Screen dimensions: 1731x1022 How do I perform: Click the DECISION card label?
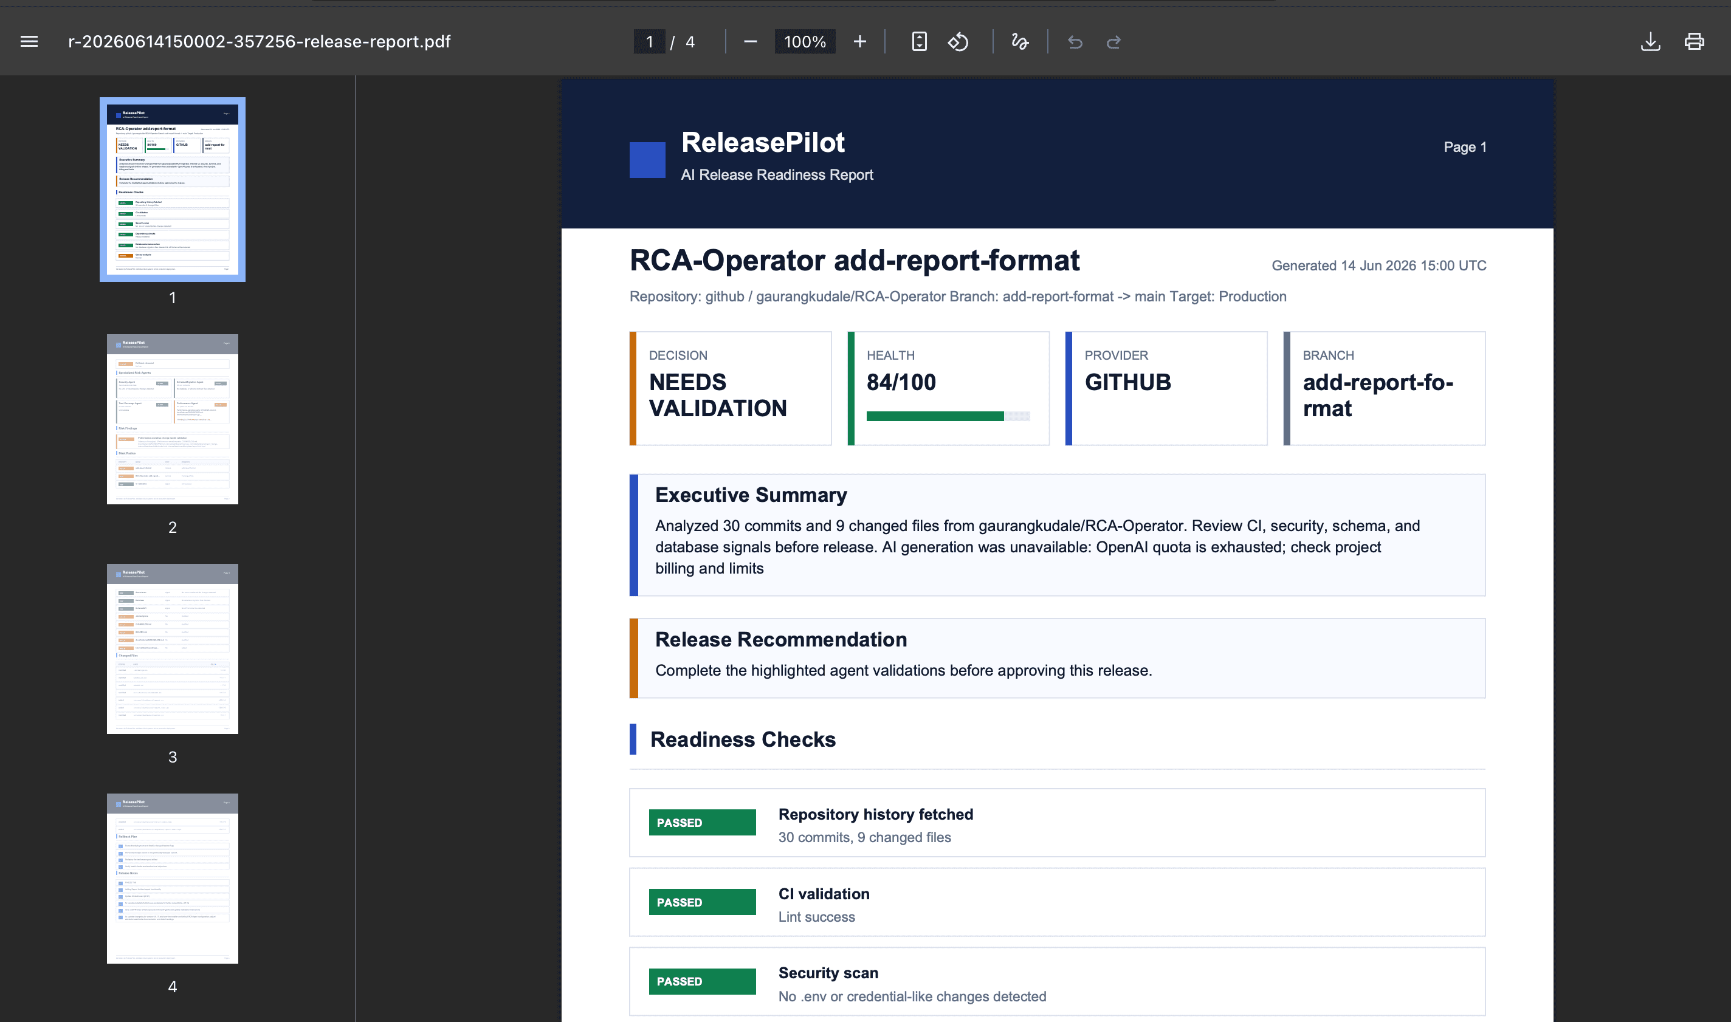[x=678, y=355]
